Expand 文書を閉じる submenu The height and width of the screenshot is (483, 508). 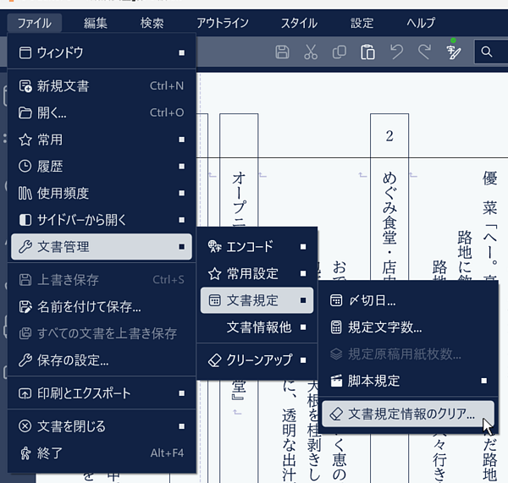click(x=102, y=426)
